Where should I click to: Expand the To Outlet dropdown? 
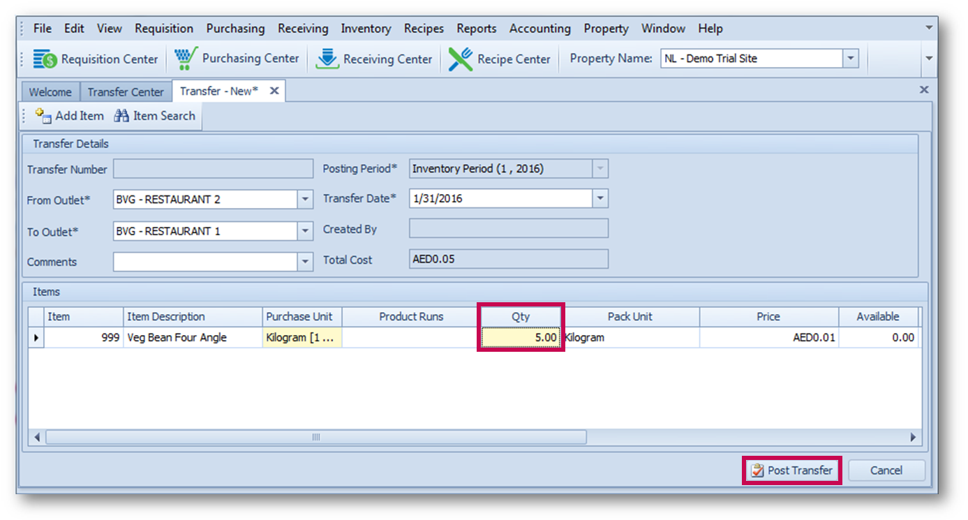point(305,231)
